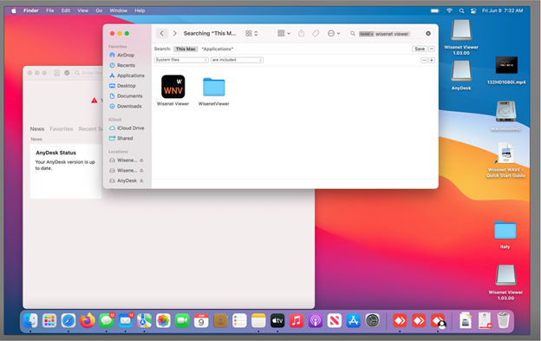
Task: Click the Edit Tags toolbar icon
Action: click(316, 34)
